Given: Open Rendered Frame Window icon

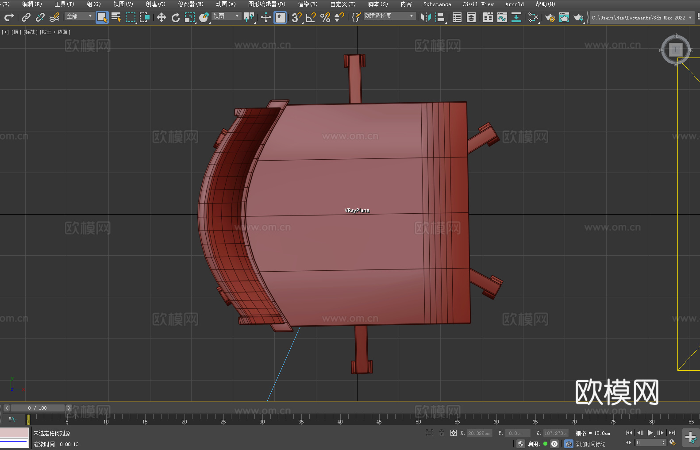Looking at the screenshot, I should click(x=564, y=17).
